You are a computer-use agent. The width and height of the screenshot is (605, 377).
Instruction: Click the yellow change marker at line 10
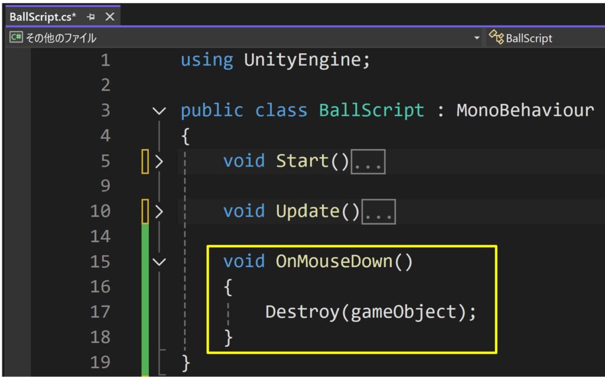(145, 211)
